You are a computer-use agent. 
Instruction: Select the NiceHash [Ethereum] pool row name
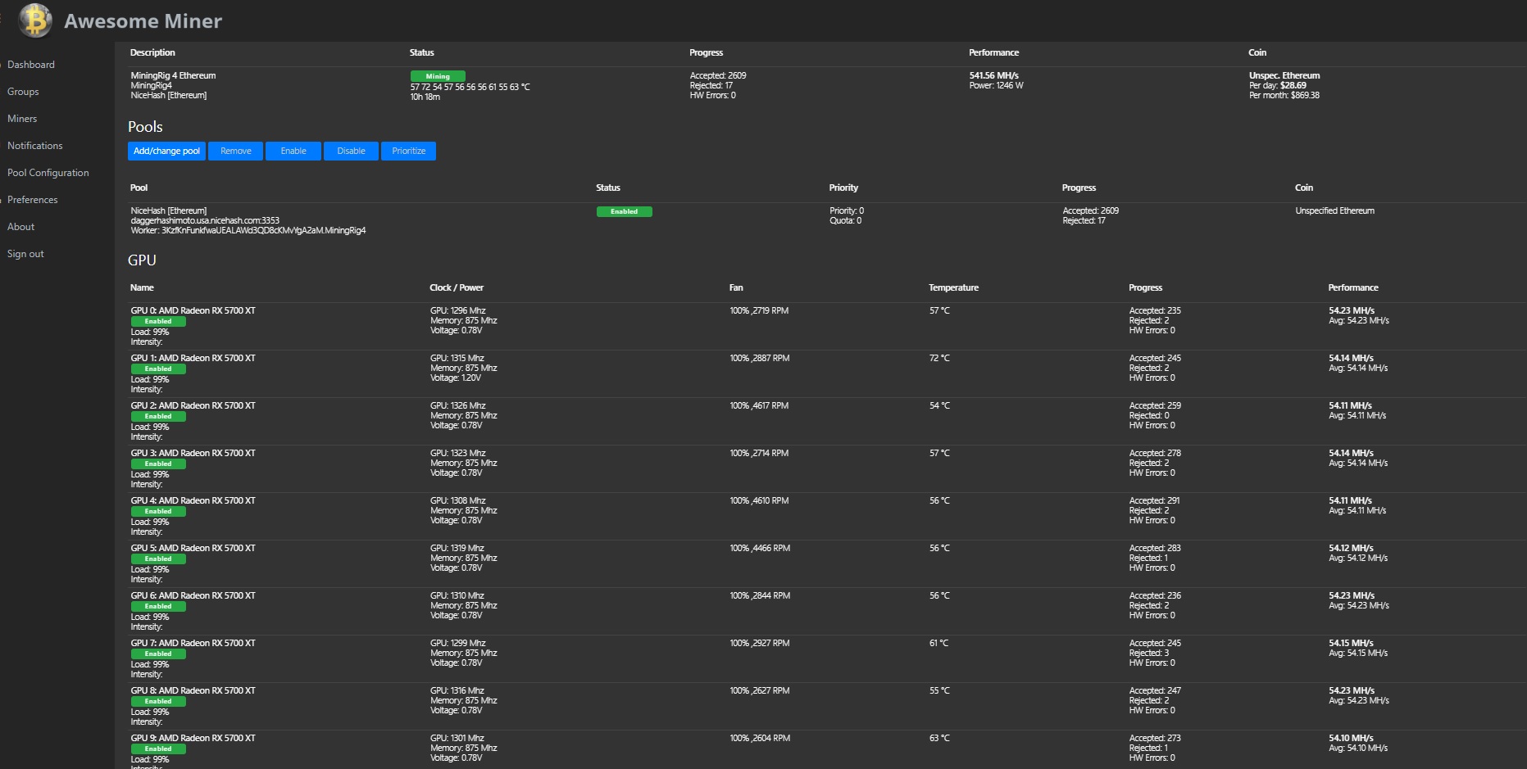(x=169, y=210)
